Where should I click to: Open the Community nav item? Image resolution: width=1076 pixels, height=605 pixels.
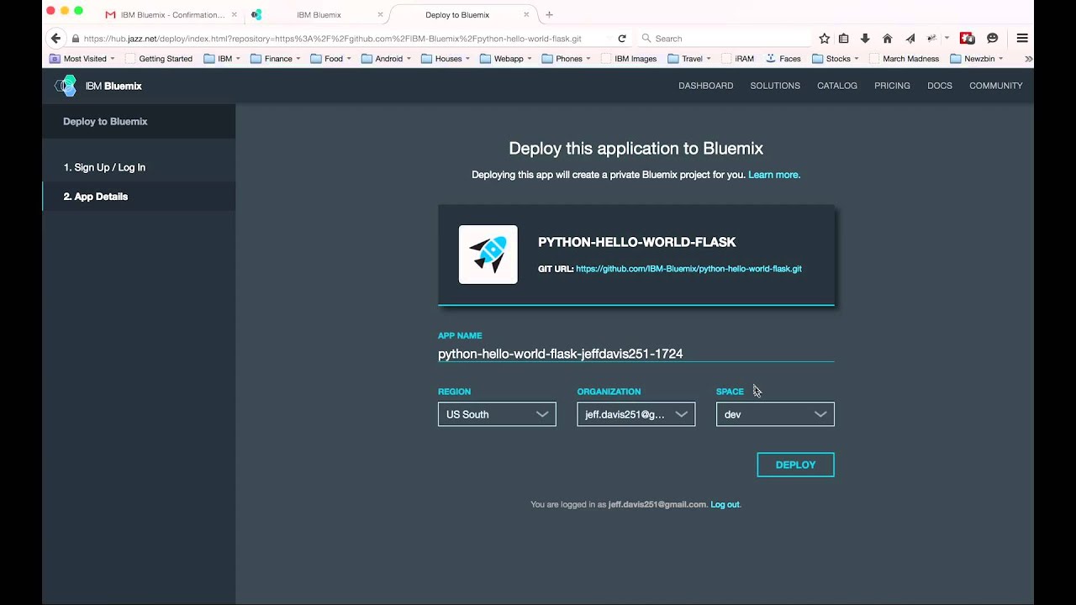click(x=996, y=86)
